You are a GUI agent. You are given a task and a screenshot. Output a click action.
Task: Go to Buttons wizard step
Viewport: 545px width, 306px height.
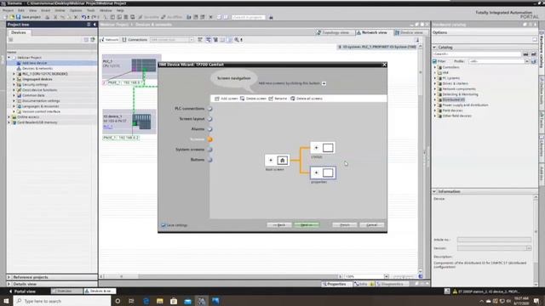coord(201,160)
